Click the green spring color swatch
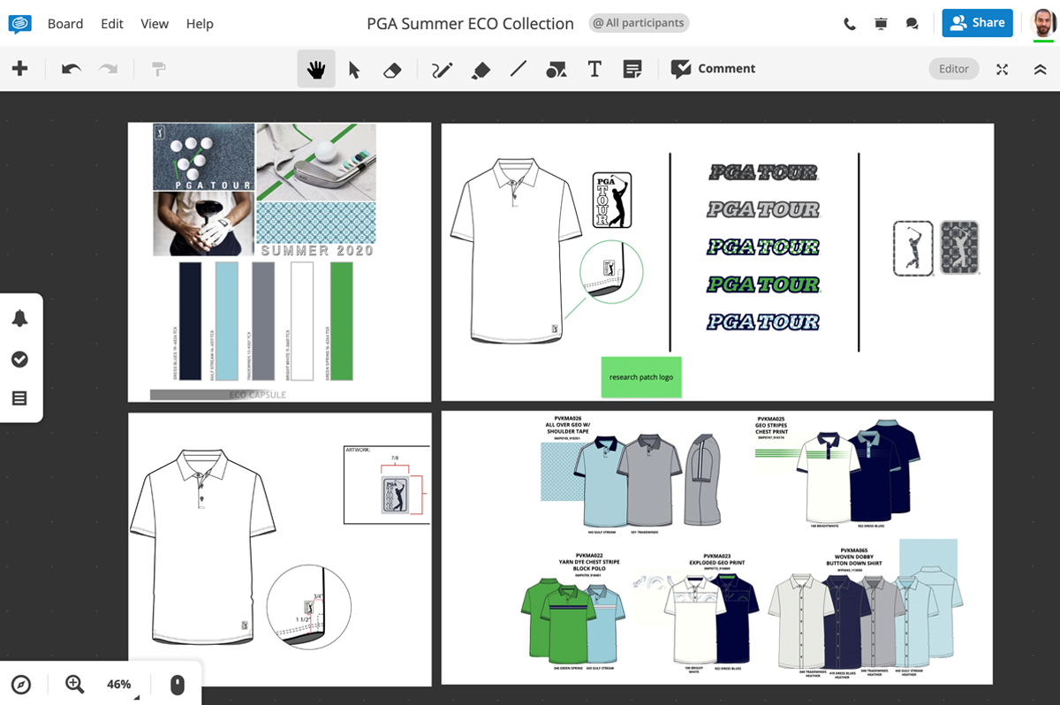This screenshot has width=1060, height=705. click(341, 322)
